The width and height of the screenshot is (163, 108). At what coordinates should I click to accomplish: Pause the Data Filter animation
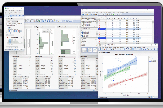pyautogui.click(x=9, y=31)
